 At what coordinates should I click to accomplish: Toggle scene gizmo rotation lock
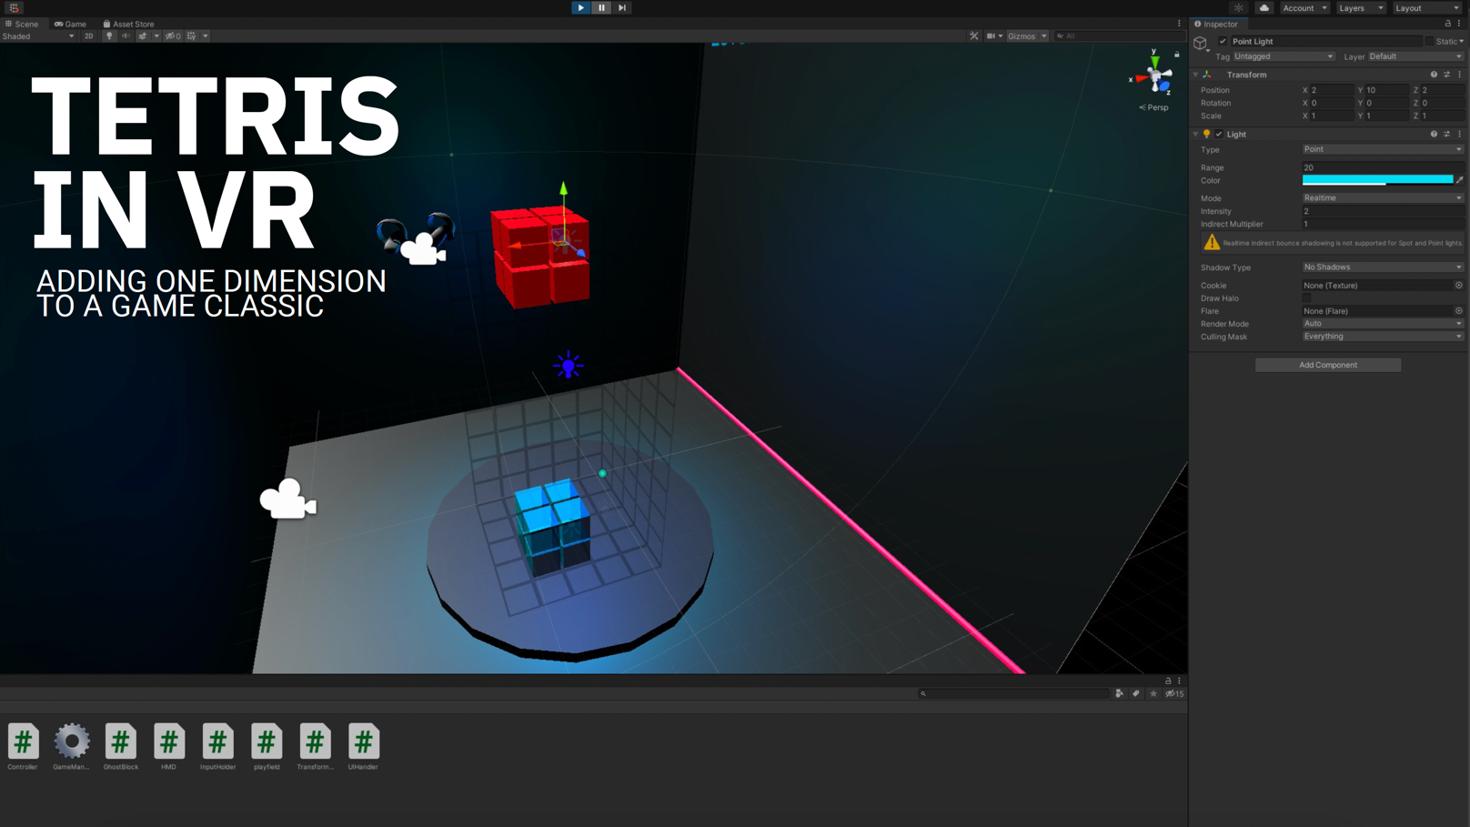[1176, 55]
